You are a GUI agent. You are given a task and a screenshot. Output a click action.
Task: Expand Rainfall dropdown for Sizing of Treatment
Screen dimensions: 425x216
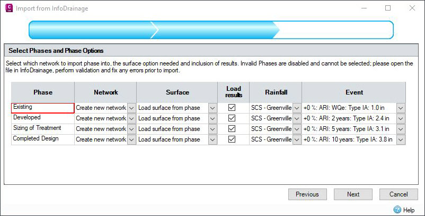click(297, 129)
